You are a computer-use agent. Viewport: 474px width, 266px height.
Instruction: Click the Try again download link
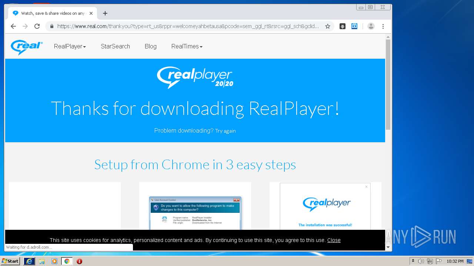(226, 131)
